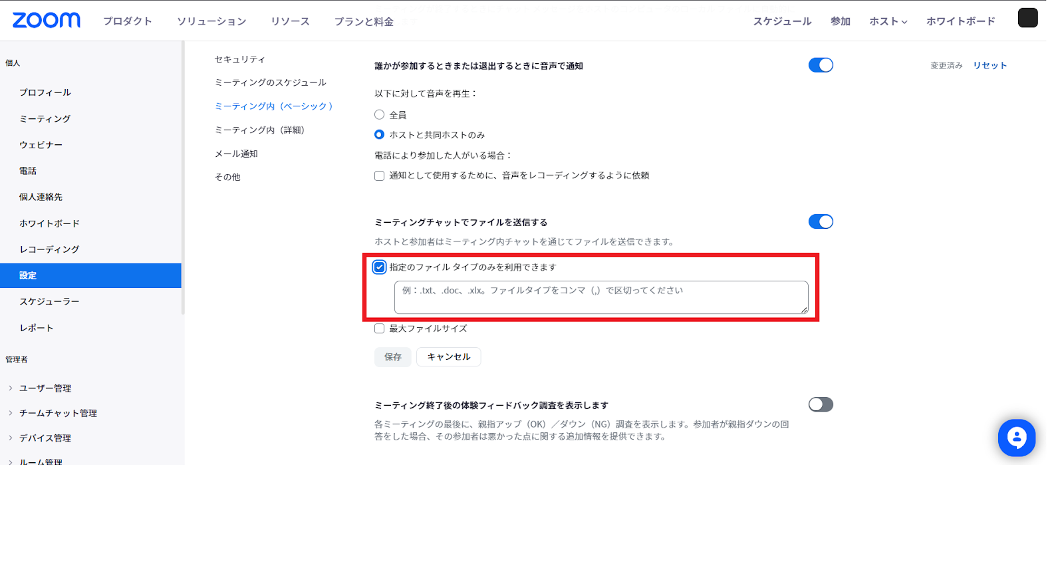
Task: Expand ユーザー管理 in the sidebar
Action: pyautogui.click(x=45, y=388)
